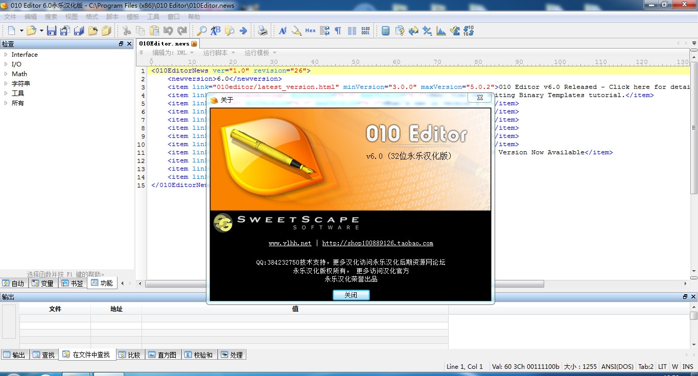Click the Open file folder icon

[x=32, y=31]
